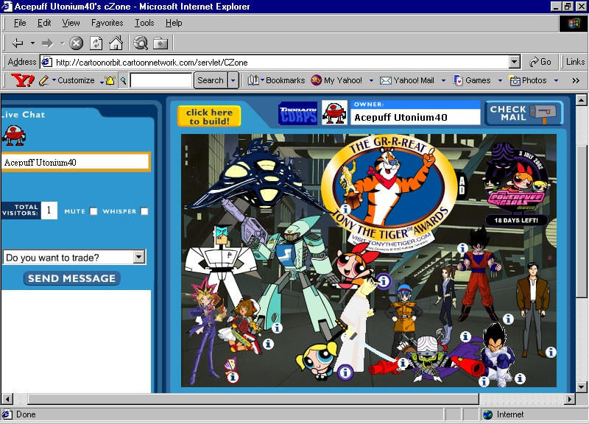Go forward using the Forward arrow icon
Image resolution: width=589 pixels, height=424 pixels.
tap(47, 43)
